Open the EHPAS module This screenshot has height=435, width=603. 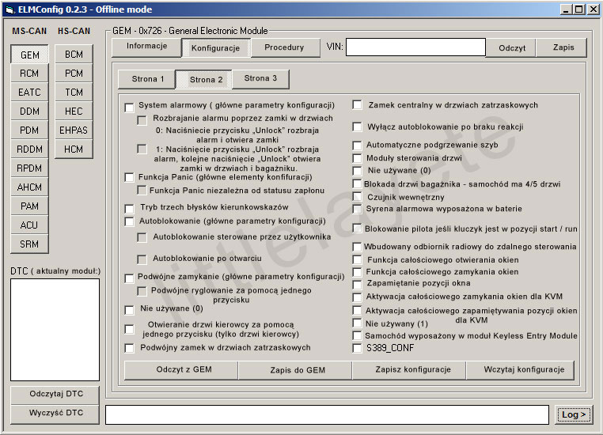coord(74,130)
